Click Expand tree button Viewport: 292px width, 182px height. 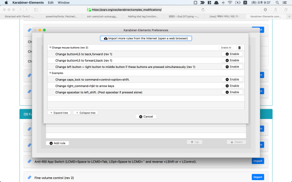59,113
